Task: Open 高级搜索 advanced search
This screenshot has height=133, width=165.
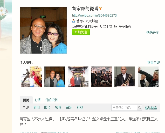Action: [x=151, y=108]
